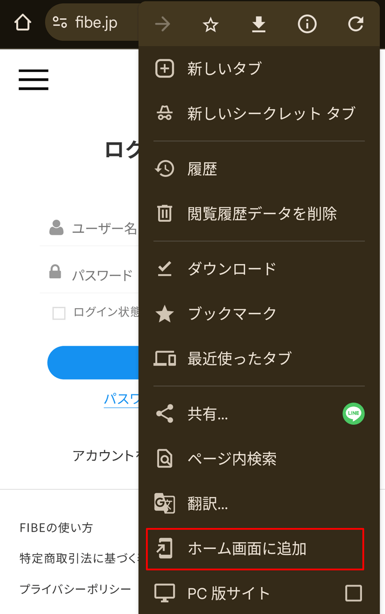385x614 pixels.
Task: Tap the browser home icon
Action: coord(22,23)
